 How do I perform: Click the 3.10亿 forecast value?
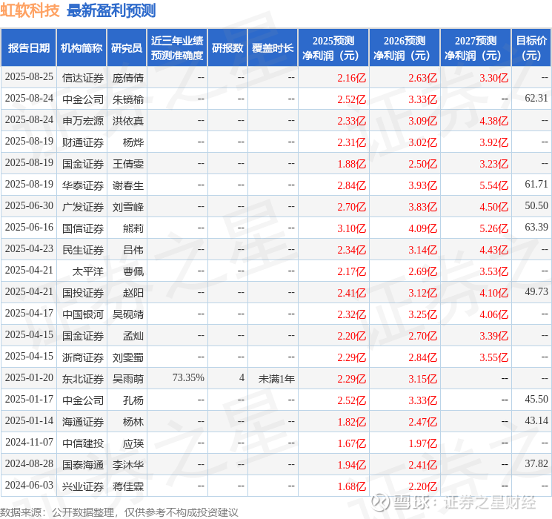(352, 228)
